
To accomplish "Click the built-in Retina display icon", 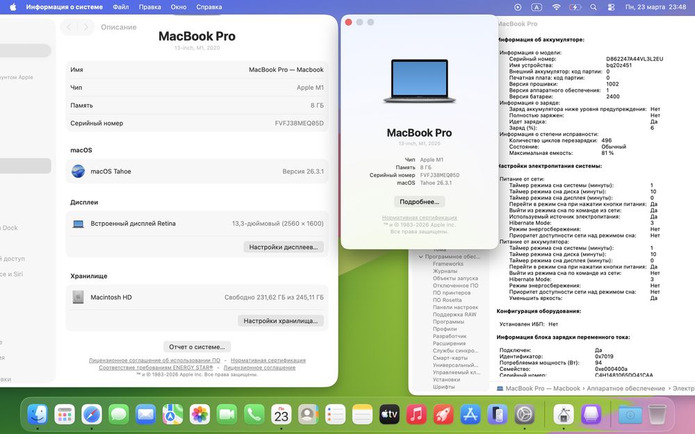I will tap(79, 224).
